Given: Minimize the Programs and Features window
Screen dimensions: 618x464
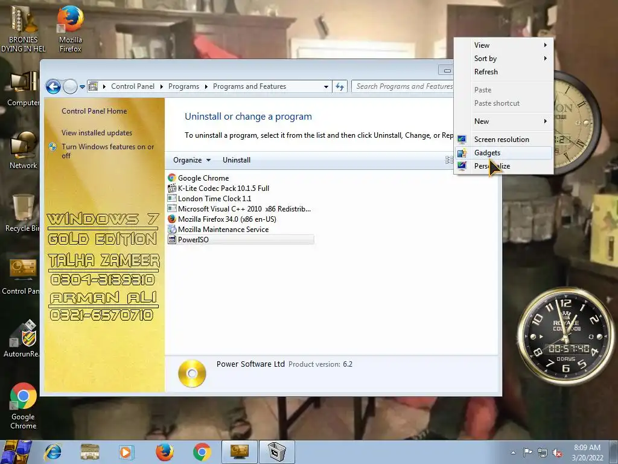Looking at the screenshot, I should pos(447,71).
